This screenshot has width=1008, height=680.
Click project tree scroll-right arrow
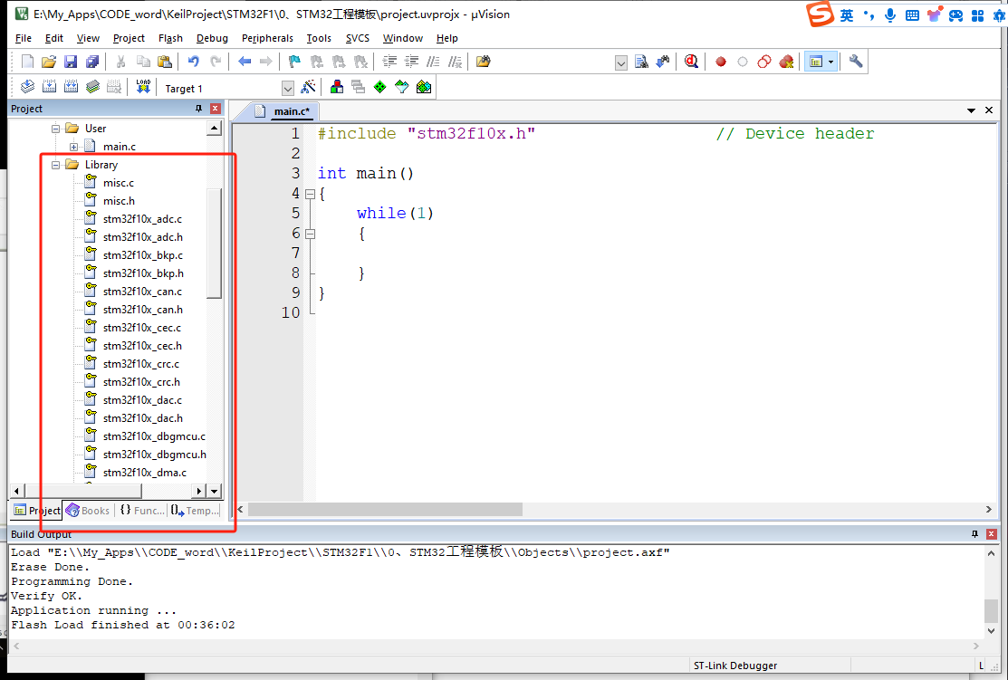(198, 491)
